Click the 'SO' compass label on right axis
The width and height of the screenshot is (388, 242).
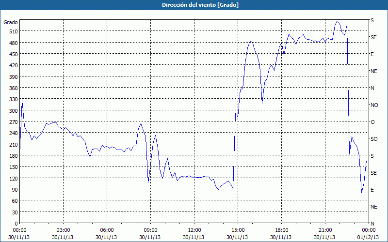click(374, 139)
